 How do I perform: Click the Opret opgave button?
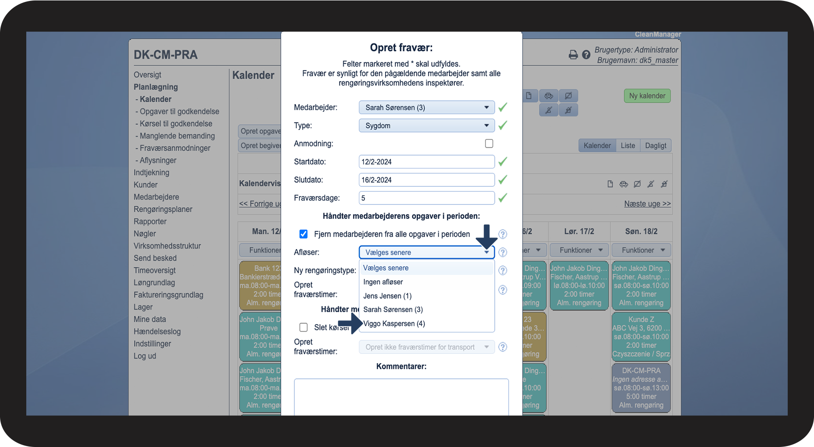(260, 131)
